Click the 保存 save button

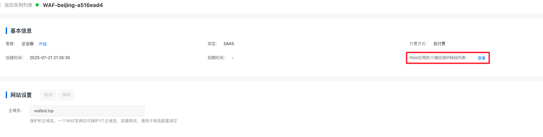(66, 95)
